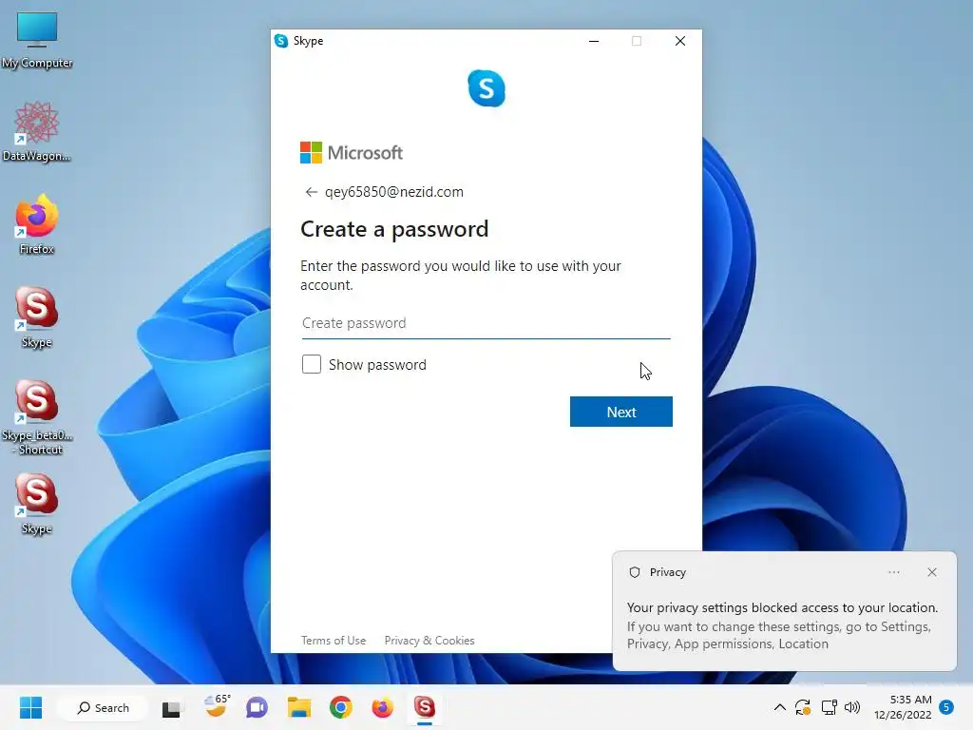Click the Create password input field
Viewport: 973px width, 730px height.
coord(486,323)
